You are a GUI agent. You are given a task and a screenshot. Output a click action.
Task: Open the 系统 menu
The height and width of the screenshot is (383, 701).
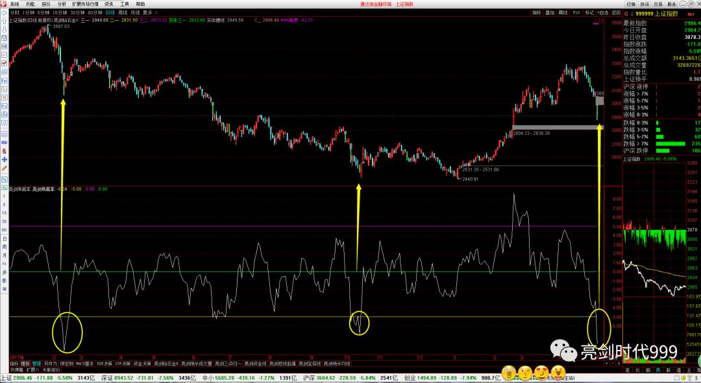(x=14, y=4)
